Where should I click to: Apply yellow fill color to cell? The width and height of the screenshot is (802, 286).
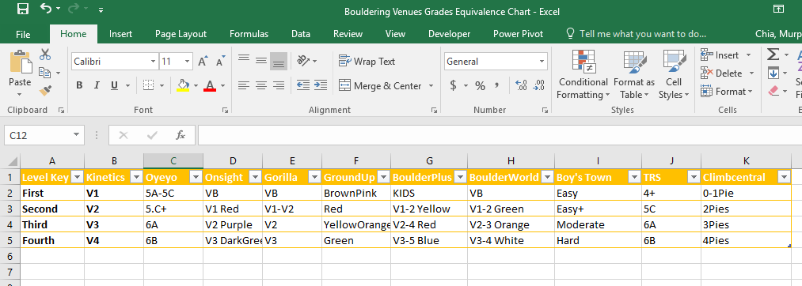tap(183, 85)
